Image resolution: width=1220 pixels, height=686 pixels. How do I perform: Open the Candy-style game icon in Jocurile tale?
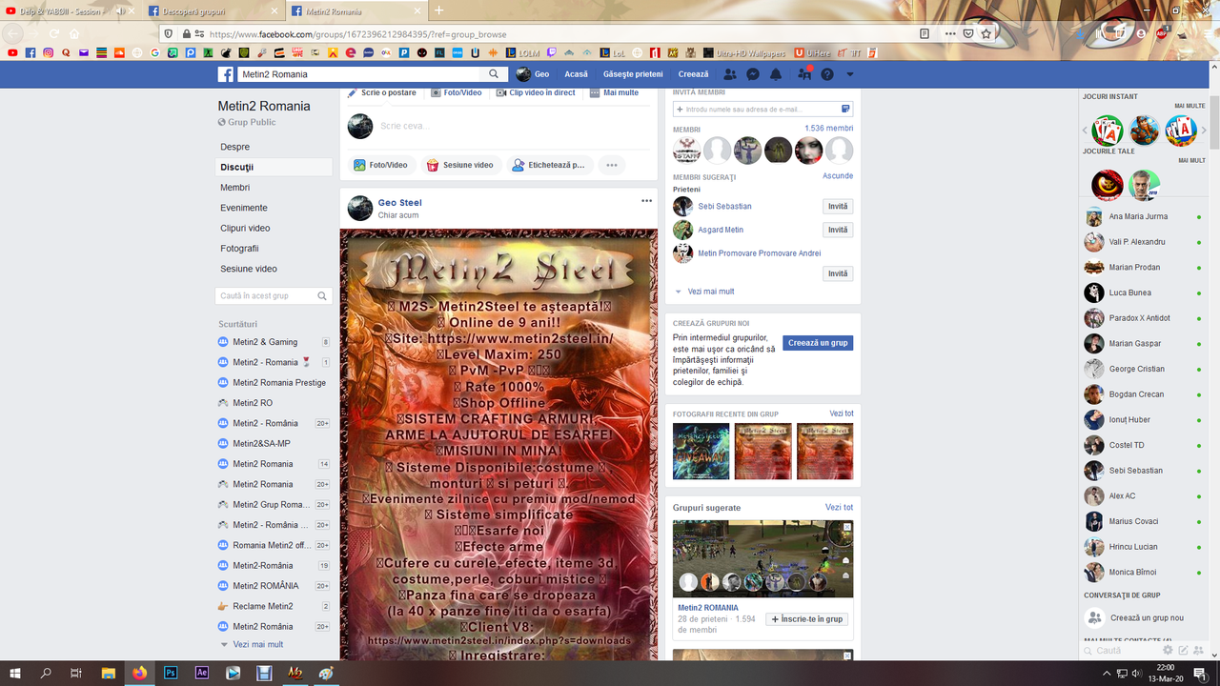pyautogui.click(x=1108, y=185)
